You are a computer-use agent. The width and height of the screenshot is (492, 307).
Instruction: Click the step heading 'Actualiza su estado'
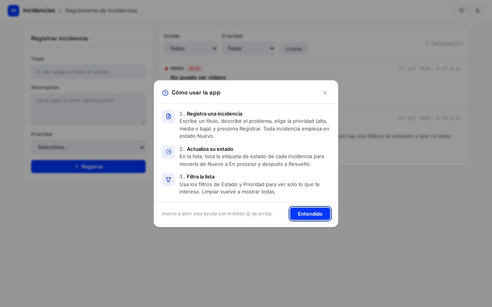(x=210, y=149)
